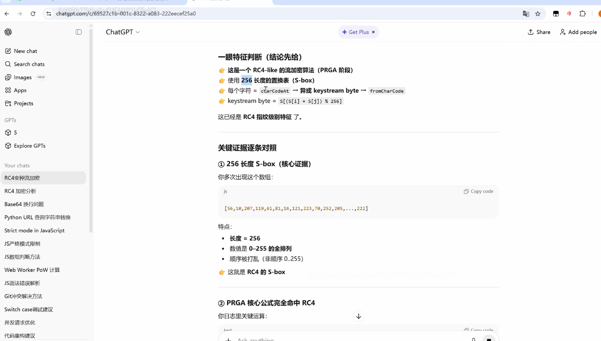Open chat 'Base64 换行问题'
This screenshot has width=601, height=341.
click(43, 204)
